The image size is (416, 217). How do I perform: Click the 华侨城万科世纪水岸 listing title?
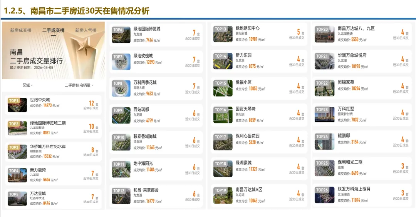coord(48,147)
